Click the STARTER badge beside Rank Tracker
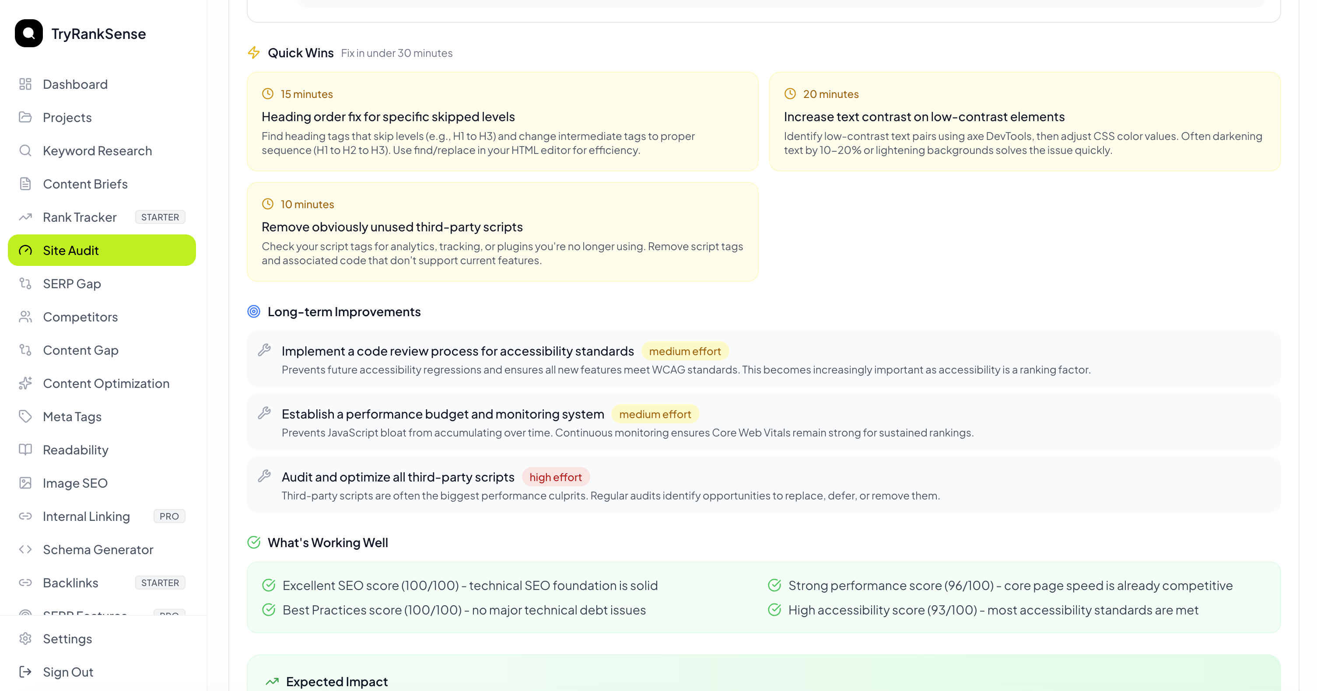The height and width of the screenshot is (691, 1317). 160,217
